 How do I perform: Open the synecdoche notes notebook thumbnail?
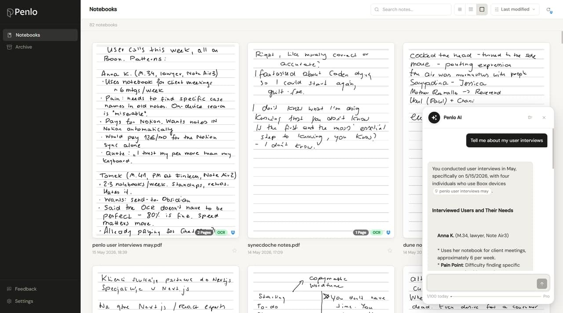[321, 140]
